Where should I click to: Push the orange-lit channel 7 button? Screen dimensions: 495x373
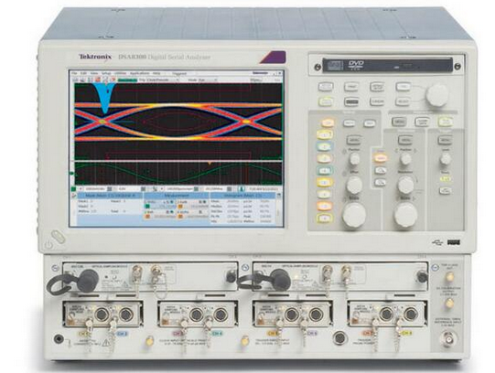[x=325, y=206]
